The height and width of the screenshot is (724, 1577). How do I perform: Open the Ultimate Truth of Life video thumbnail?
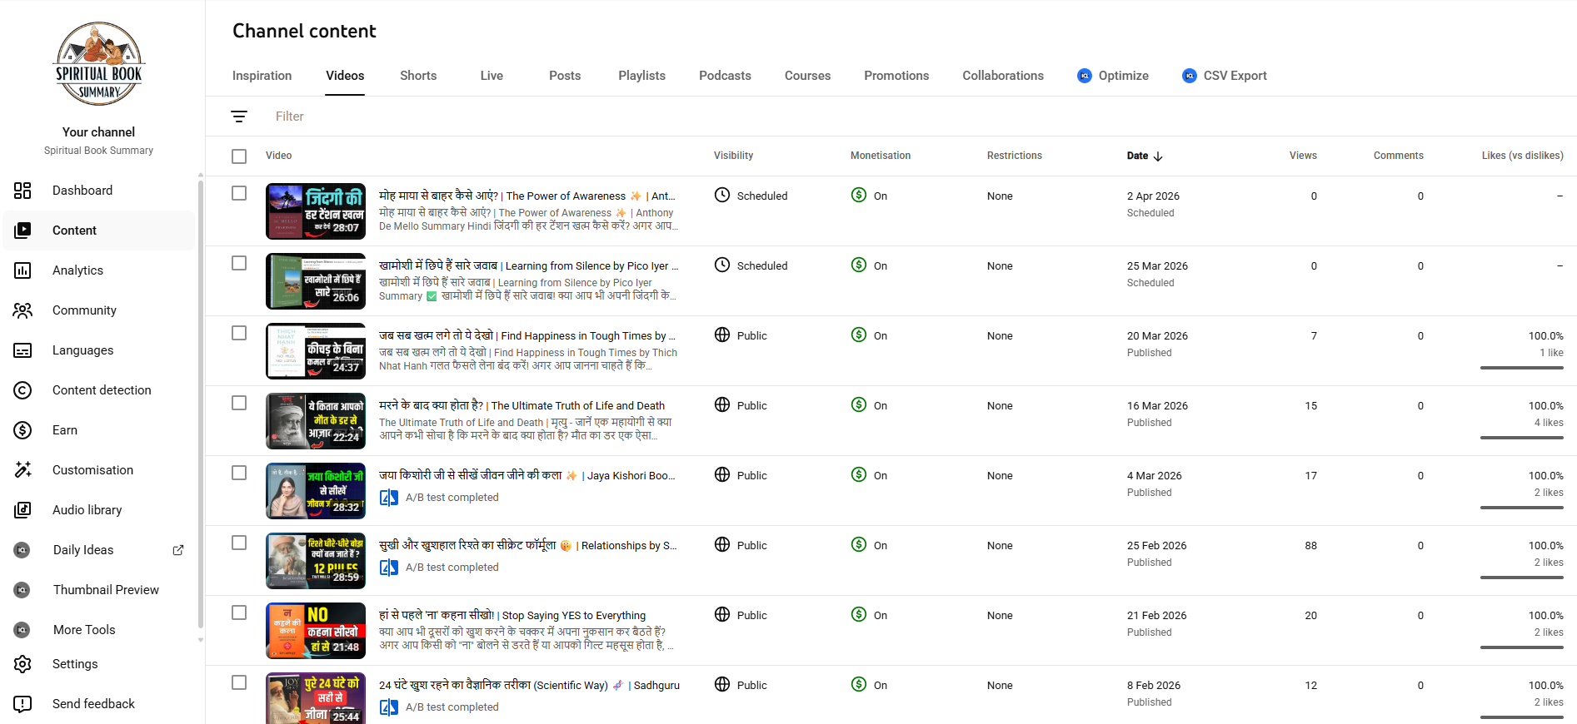(x=316, y=421)
